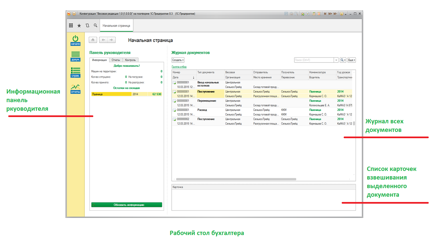Open the 'докум.' documents section
Viewport: 432px width, 242px height.
click(x=75, y=56)
